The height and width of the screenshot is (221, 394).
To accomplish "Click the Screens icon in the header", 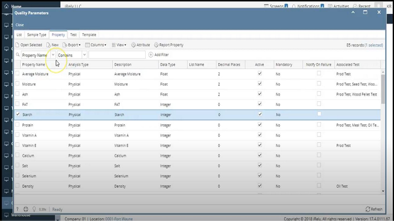I will (x=266, y=6).
